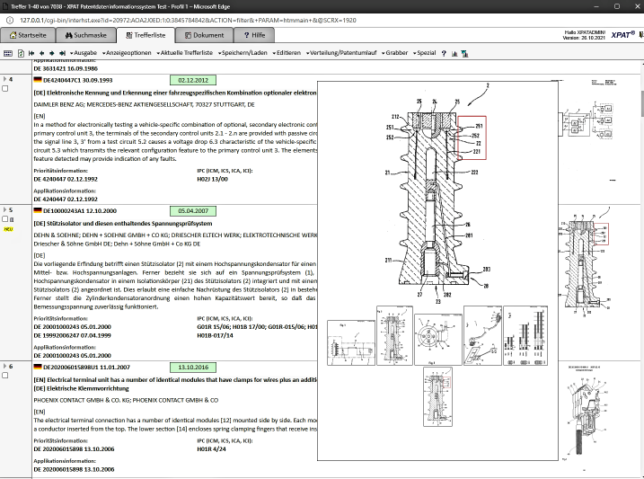Click German flag of DE202006015898U1
Viewport: 644px width, 479px height.
[38, 367]
